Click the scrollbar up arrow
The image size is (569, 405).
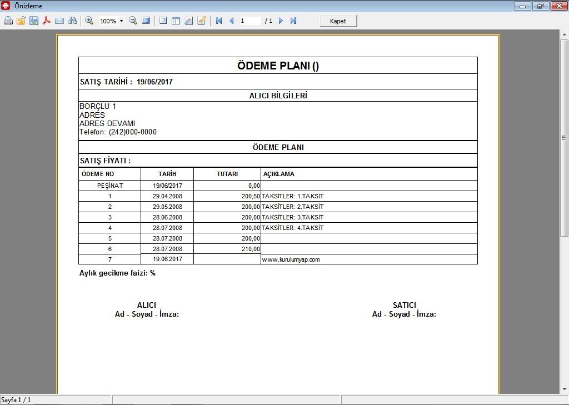coord(565,34)
